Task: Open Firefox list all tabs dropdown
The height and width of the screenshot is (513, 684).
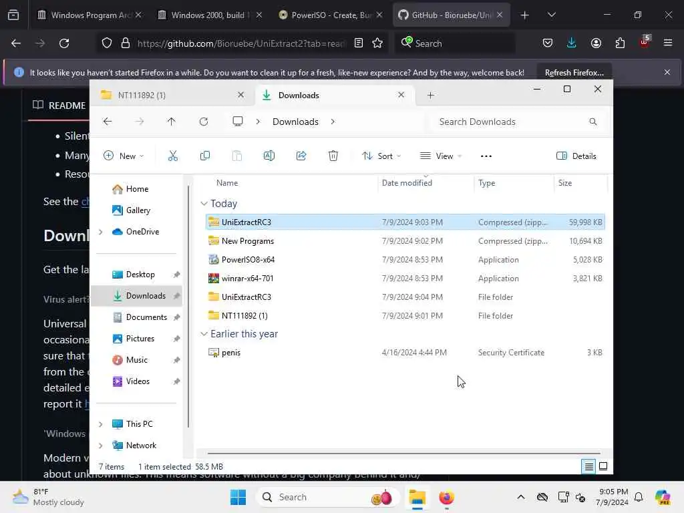Action: [551, 15]
